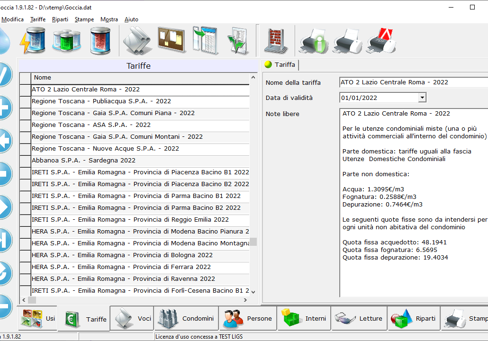Click the vertical scrollbar thumb of tariff list
The width and height of the screenshot is (488, 341).
[x=253, y=242]
